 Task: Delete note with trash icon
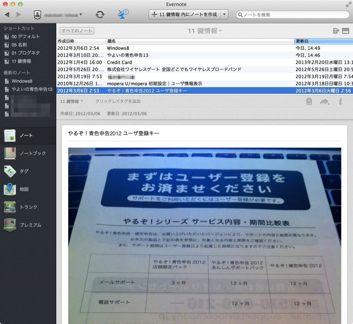309,102
